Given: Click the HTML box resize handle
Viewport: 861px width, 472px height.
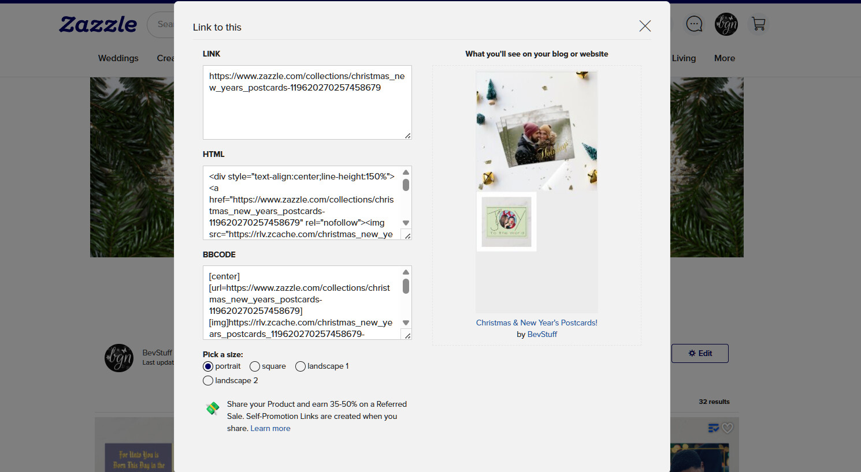Looking at the screenshot, I should point(407,235).
